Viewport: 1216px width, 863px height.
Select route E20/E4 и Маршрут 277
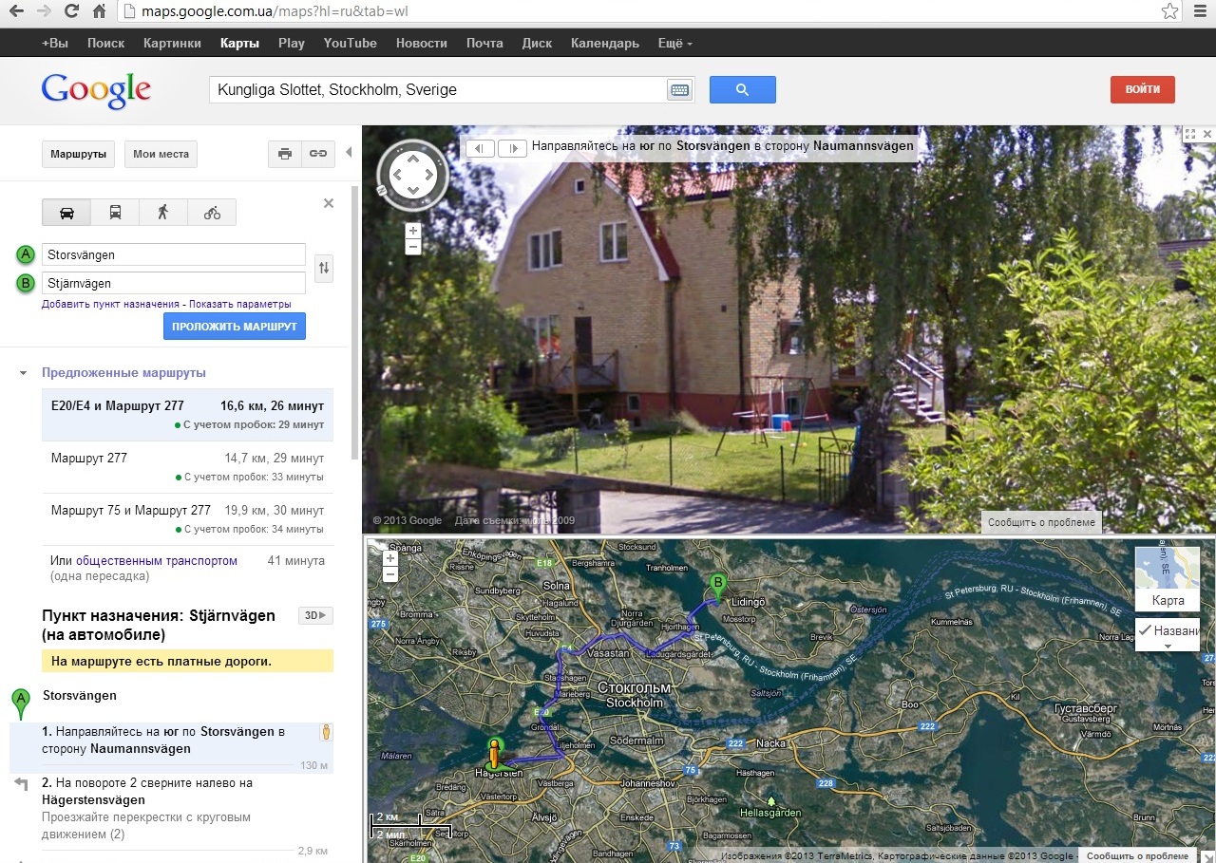pos(187,415)
